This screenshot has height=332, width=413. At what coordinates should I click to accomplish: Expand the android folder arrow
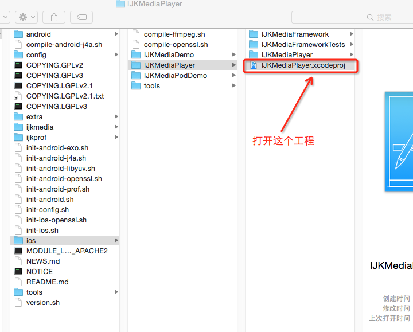(x=116, y=34)
